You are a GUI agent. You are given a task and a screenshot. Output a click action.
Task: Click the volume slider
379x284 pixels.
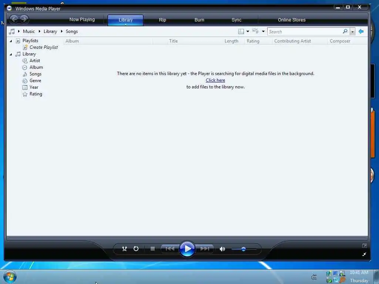[x=244, y=249]
